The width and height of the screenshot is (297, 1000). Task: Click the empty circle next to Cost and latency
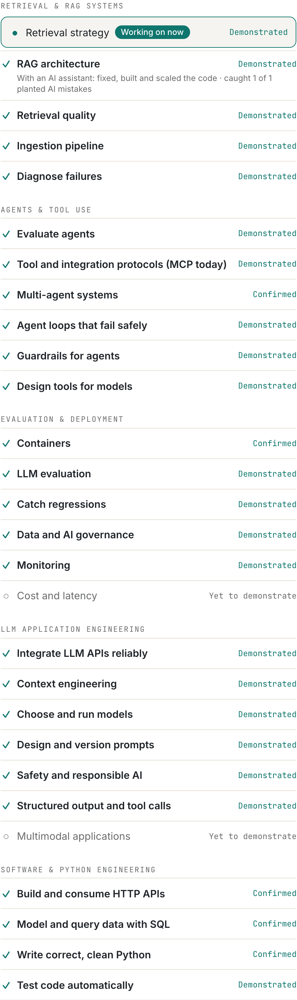pyautogui.click(x=6, y=596)
